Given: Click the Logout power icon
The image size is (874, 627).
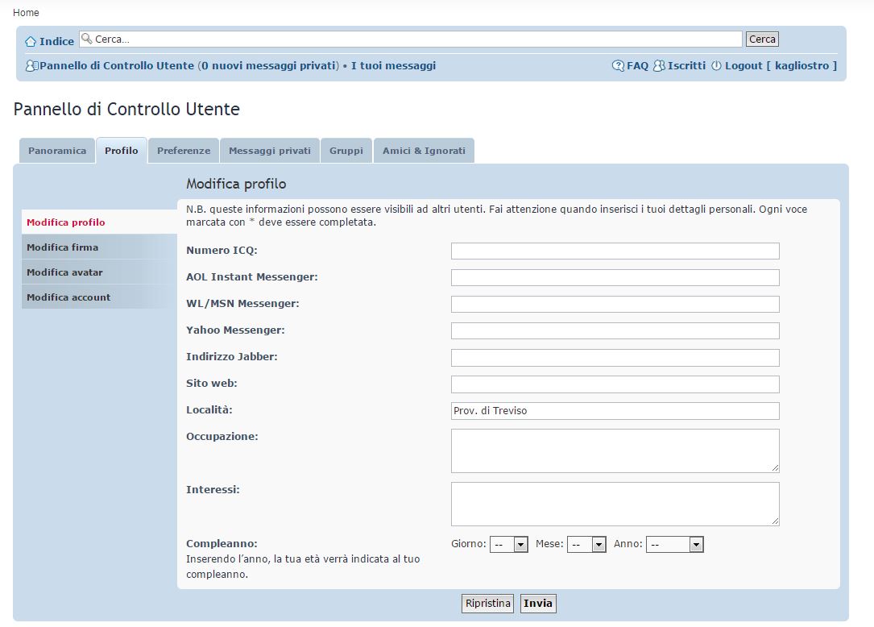Looking at the screenshot, I should [716, 66].
